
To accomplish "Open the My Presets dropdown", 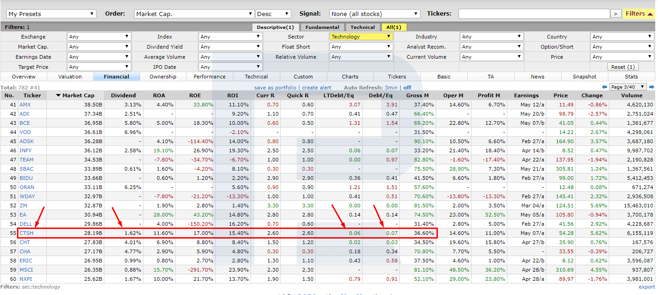I will [x=51, y=14].
